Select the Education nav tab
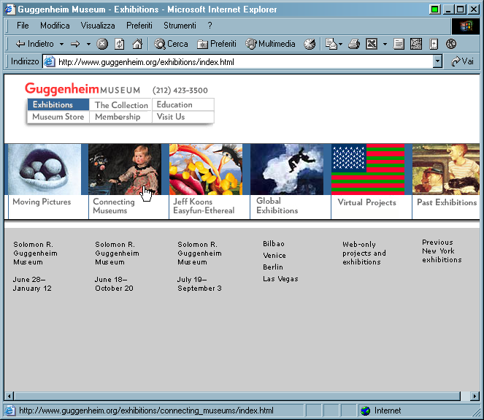Screen dimensions: 484x420 click(x=183, y=104)
